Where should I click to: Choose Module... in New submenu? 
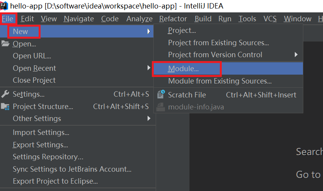pyautogui.click(x=228, y=68)
